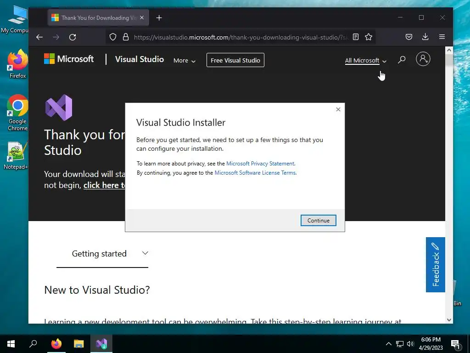Click the network tray icon
The width and height of the screenshot is (470, 353).
400,344
